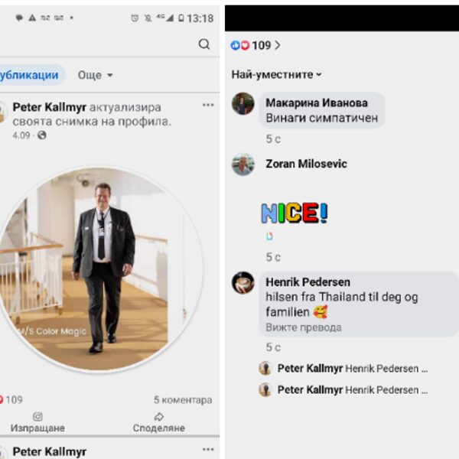This screenshot has width=459, height=459.
Task: Tap the Споделяне share icon
Action: click(159, 417)
